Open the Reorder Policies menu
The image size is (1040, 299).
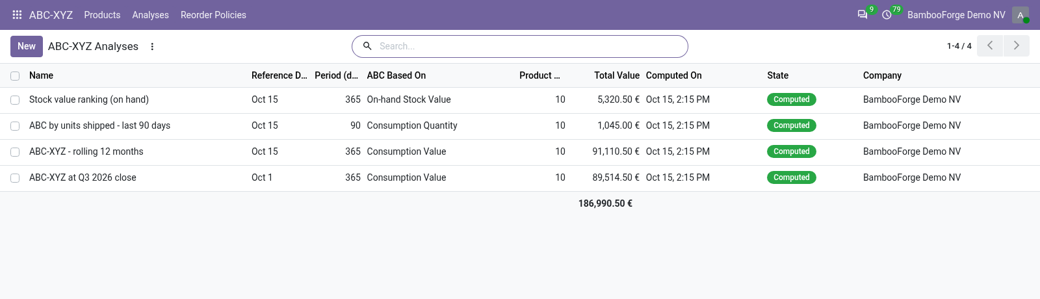tap(213, 15)
